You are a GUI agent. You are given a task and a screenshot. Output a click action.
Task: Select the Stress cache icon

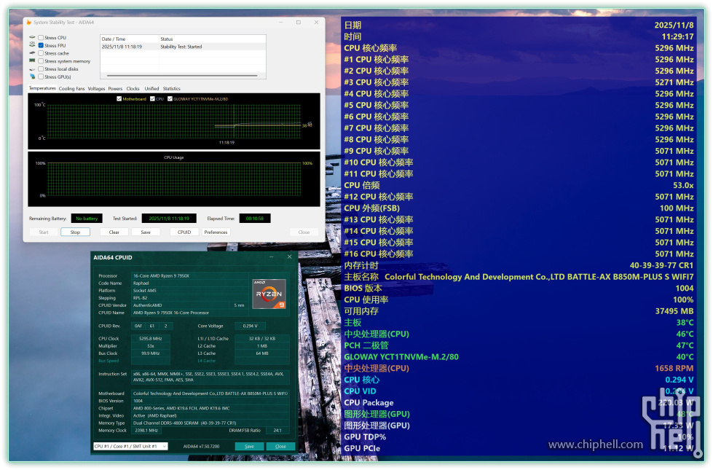[x=31, y=52]
